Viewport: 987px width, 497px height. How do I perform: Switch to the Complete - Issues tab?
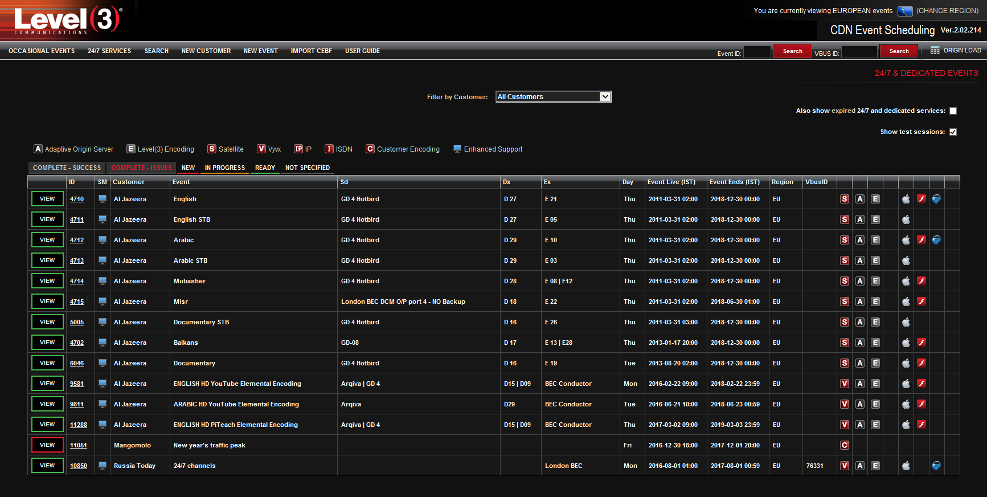(141, 168)
